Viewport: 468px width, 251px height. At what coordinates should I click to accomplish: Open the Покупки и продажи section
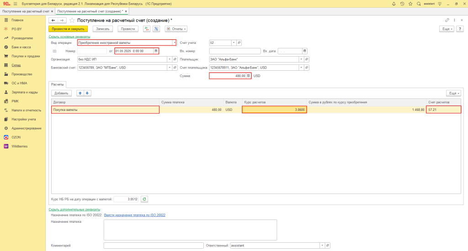[26, 56]
